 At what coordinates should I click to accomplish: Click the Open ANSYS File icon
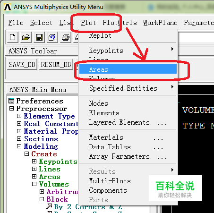(x=26, y=37)
